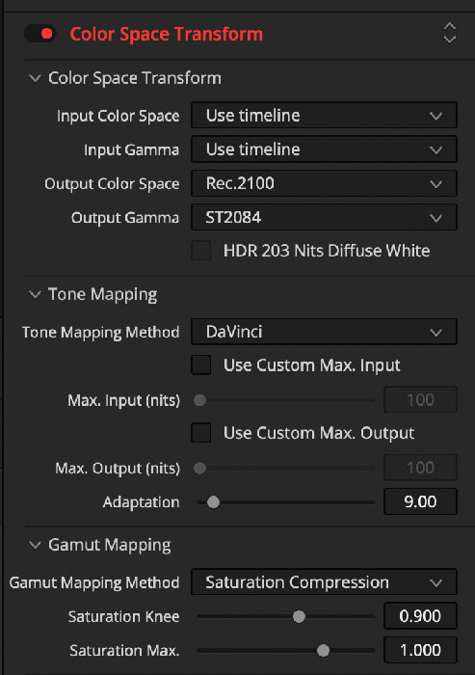Open the Output Gamma ST2084 dropdown
The width and height of the screenshot is (475, 675).
(324, 217)
